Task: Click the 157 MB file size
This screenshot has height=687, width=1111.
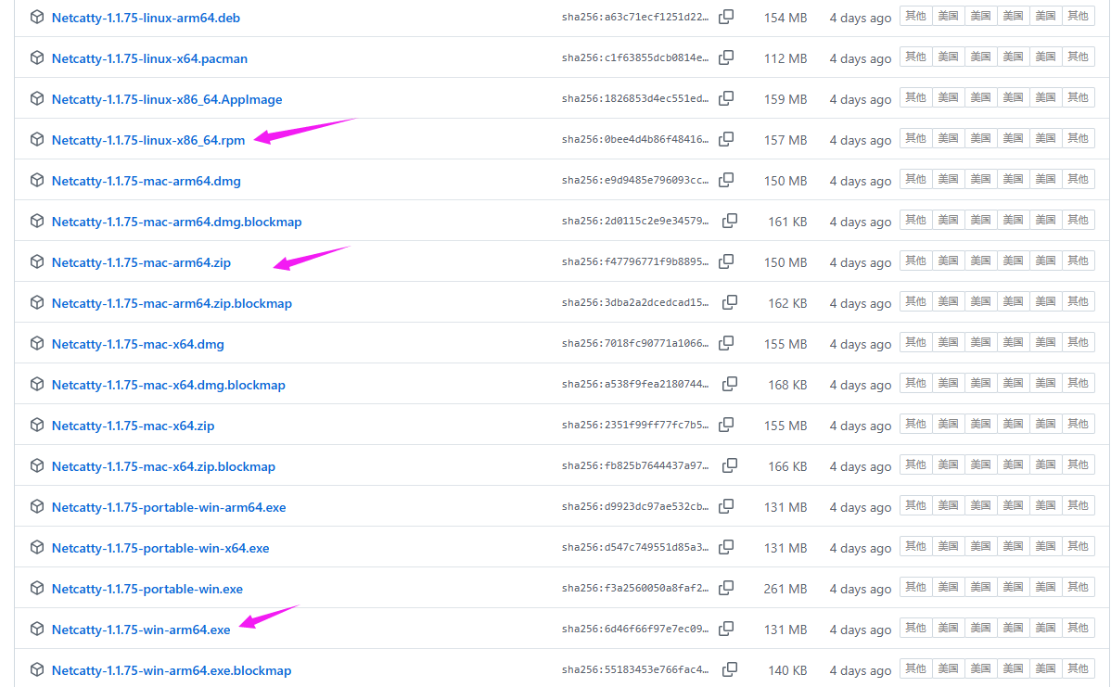Action: click(785, 140)
